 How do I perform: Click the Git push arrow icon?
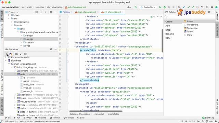click(193, 7)
